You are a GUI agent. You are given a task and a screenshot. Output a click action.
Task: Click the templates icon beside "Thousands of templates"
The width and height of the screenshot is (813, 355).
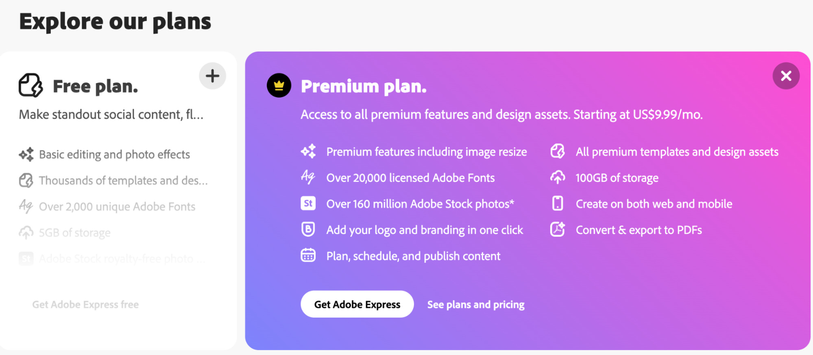[26, 180]
